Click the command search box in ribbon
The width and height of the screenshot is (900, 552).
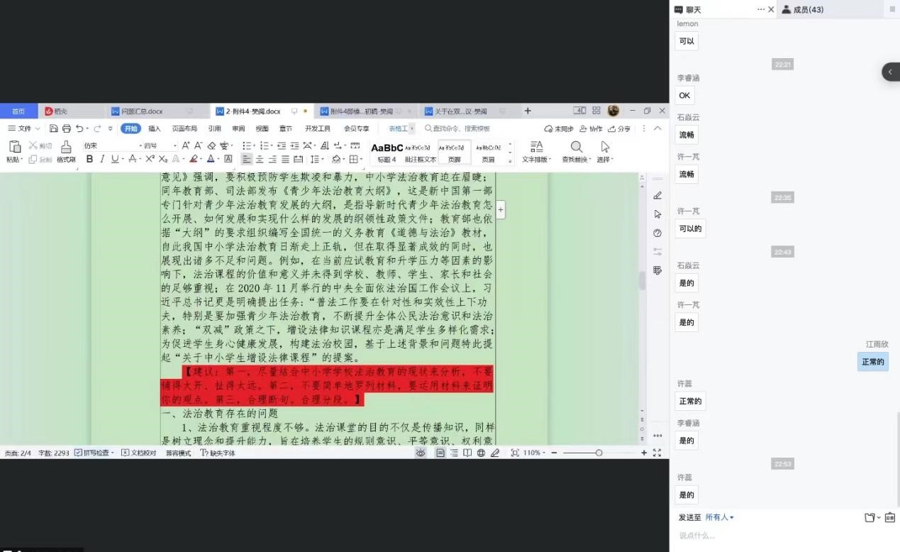coord(457,128)
